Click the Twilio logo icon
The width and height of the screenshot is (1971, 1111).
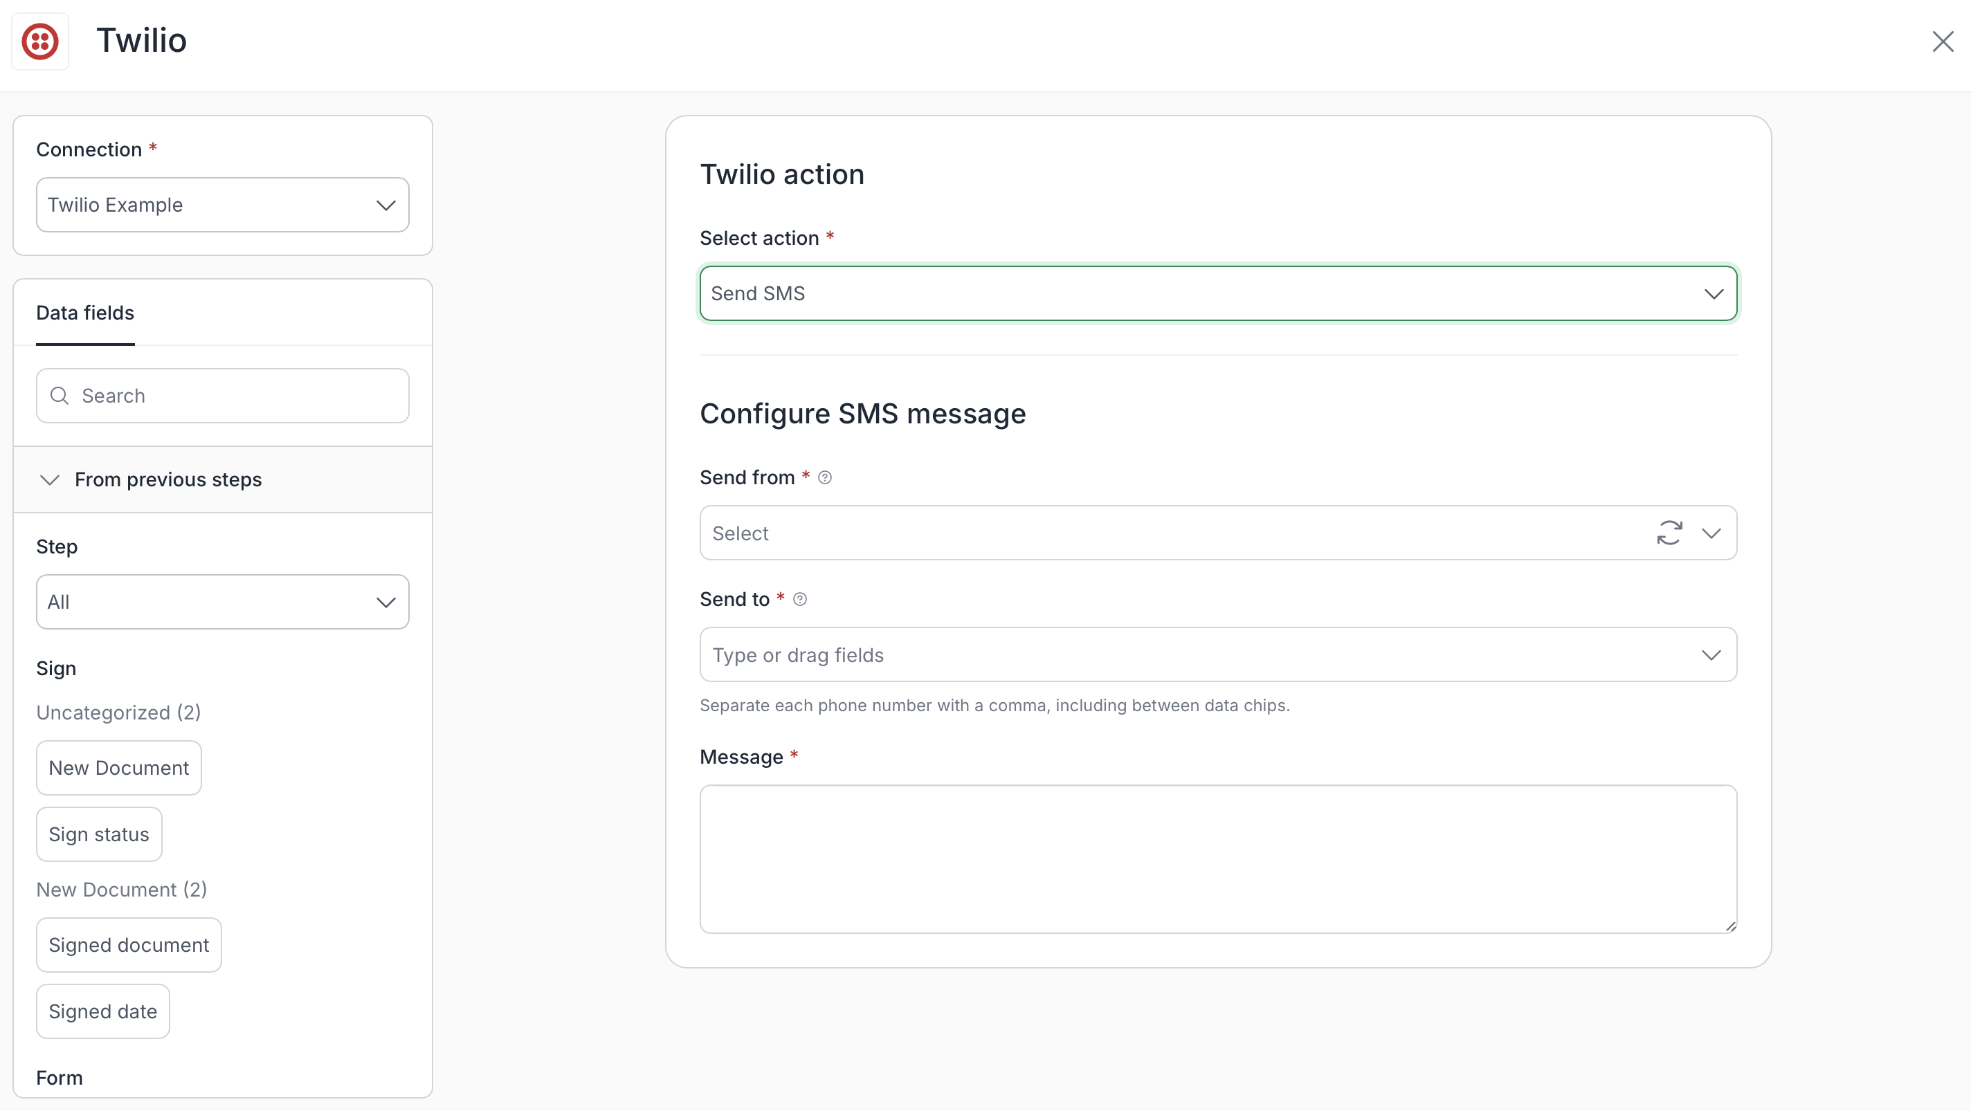click(x=39, y=42)
